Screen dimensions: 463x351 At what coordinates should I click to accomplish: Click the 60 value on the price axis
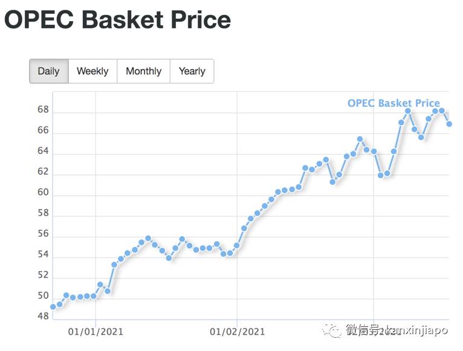pyautogui.click(x=43, y=194)
